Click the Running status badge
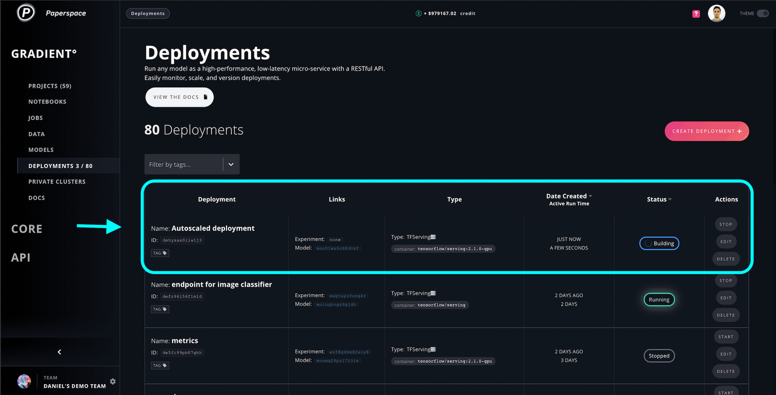Image resolution: width=776 pixels, height=395 pixels. 659,300
